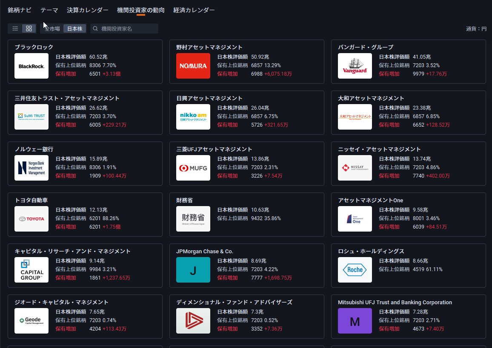Click 財務省's 9432 35.86% top holding

[x=266, y=218]
